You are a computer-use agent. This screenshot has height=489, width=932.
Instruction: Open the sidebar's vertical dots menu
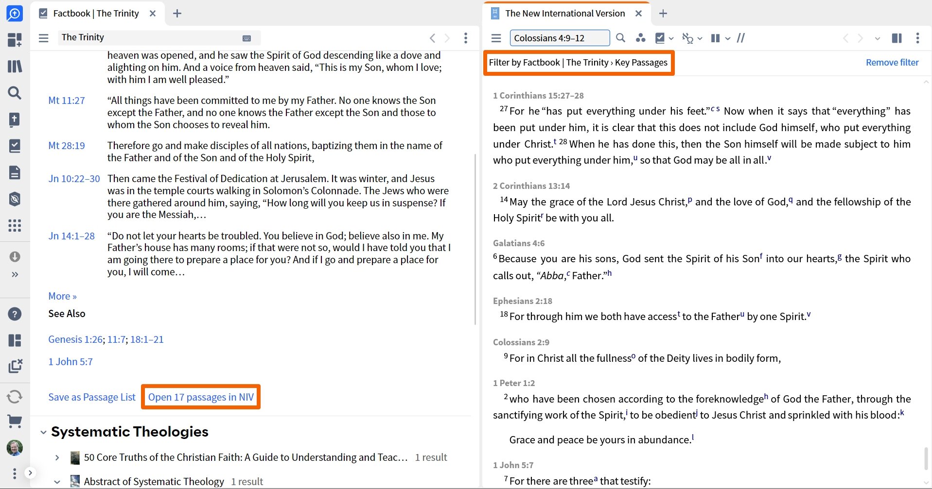tap(15, 473)
